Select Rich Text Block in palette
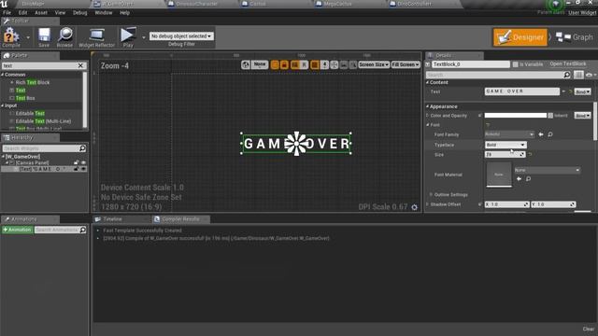 (33, 82)
